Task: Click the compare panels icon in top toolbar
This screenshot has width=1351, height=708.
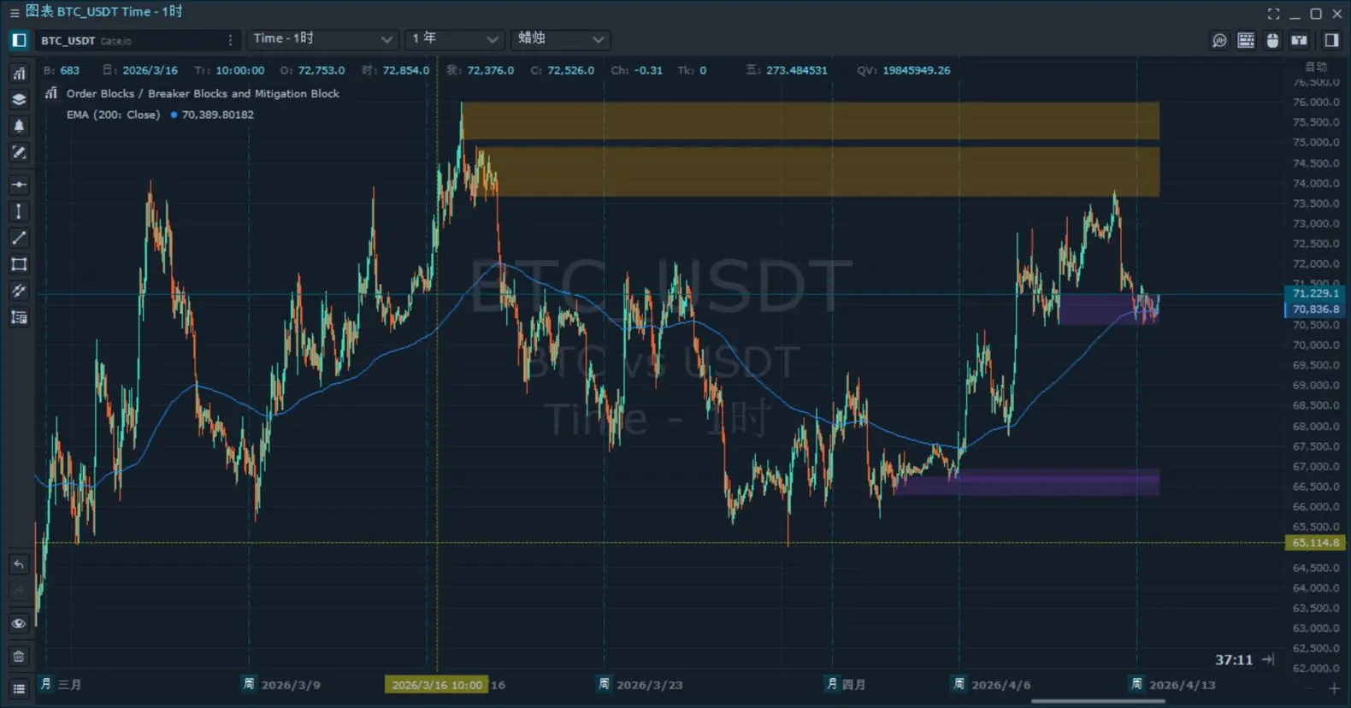Action: click(1299, 40)
